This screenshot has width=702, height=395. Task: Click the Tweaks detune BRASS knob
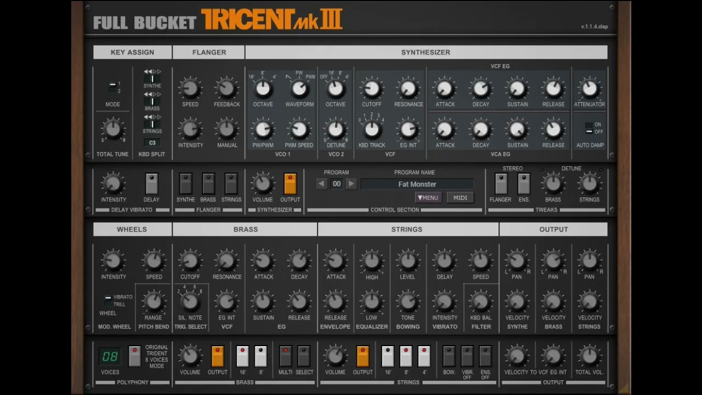click(x=553, y=184)
